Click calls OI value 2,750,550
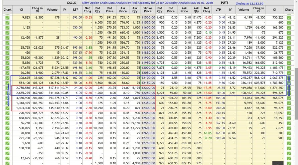Screen dimensions: 298x165 23,88
